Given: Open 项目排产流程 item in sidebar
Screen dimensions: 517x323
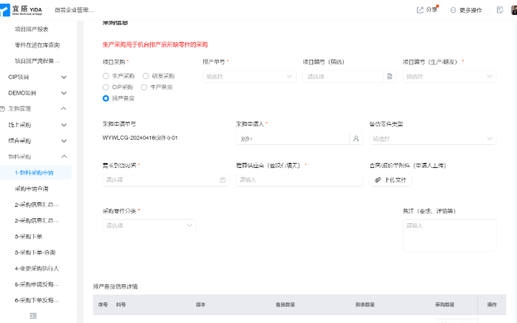Looking at the screenshot, I should tap(37, 61).
